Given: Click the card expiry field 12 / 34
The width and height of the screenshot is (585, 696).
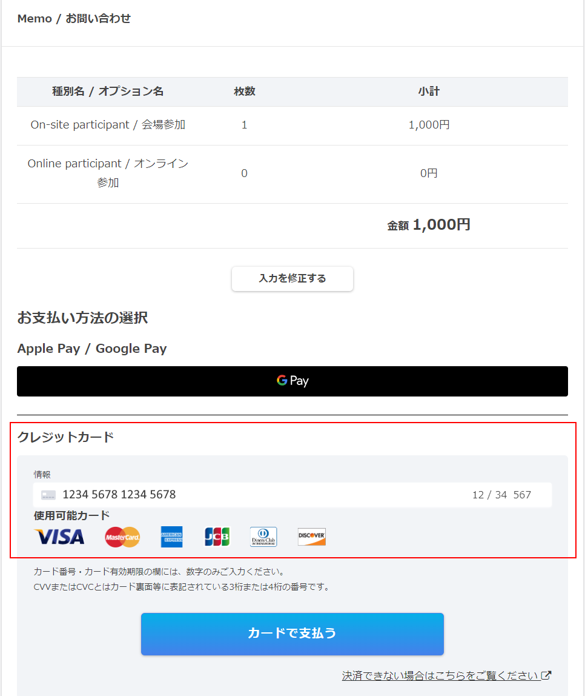Looking at the screenshot, I should point(490,495).
